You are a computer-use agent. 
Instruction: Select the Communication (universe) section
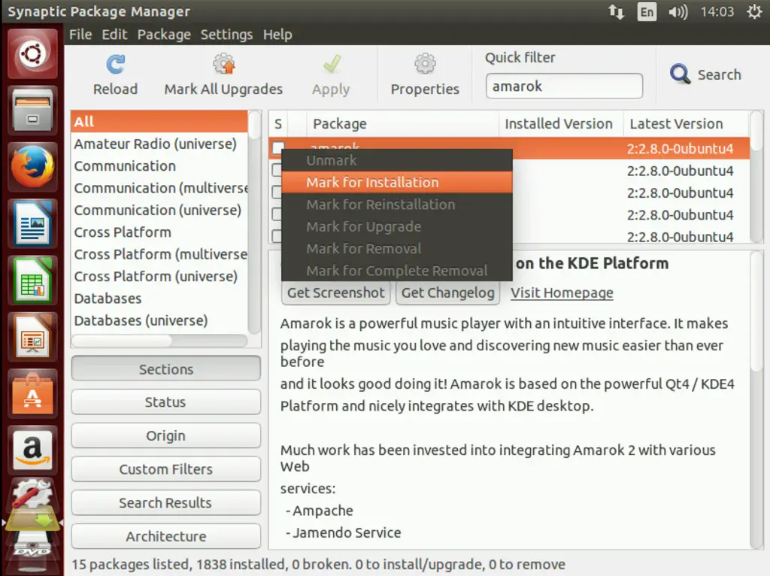pyautogui.click(x=159, y=210)
